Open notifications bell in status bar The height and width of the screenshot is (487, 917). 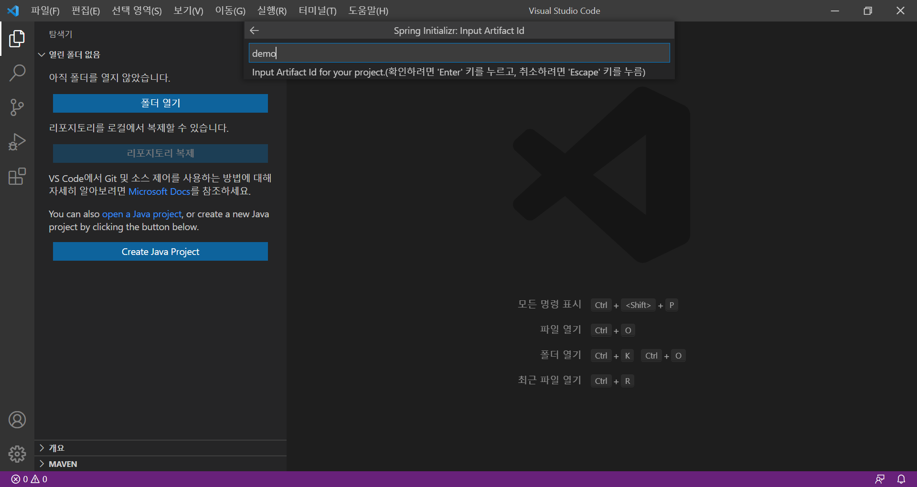coord(901,479)
